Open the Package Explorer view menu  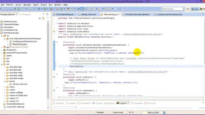48,18
